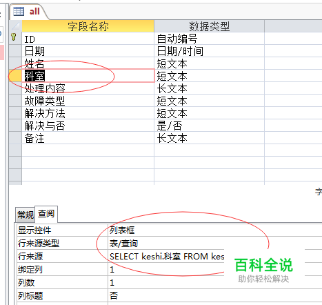Click the row selector of the 日期 row
Image resolution: width=322 pixels, height=305 pixels.
click(15, 51)
